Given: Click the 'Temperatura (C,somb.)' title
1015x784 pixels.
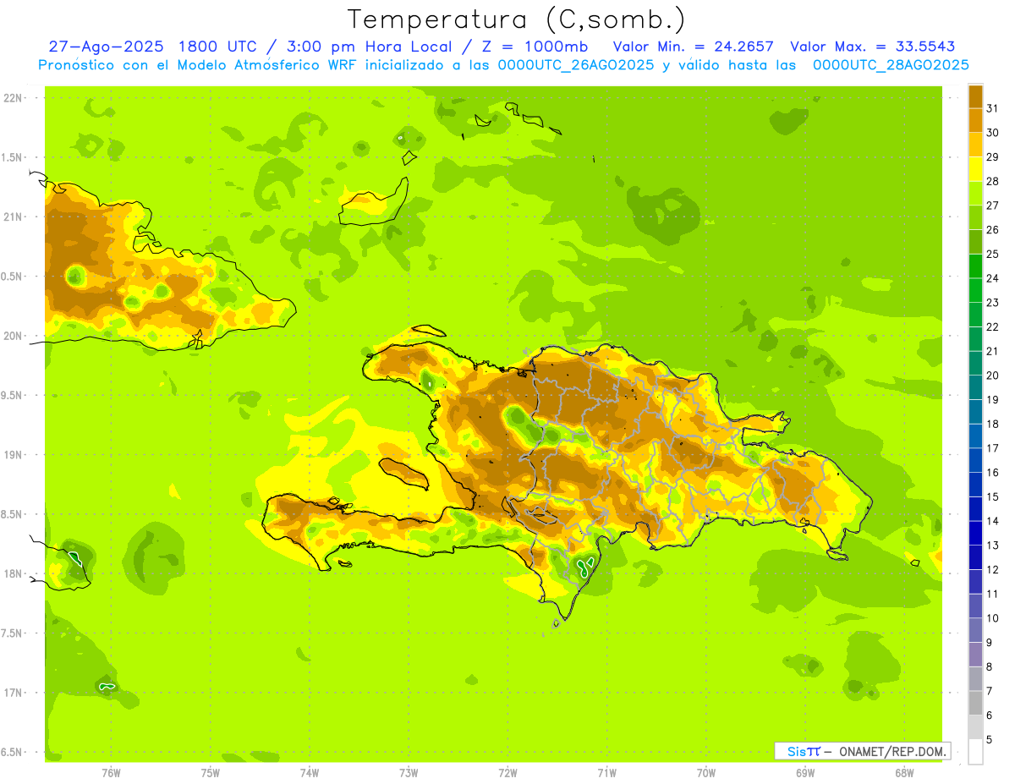Looking at the screenshot, I should (516, 19).
